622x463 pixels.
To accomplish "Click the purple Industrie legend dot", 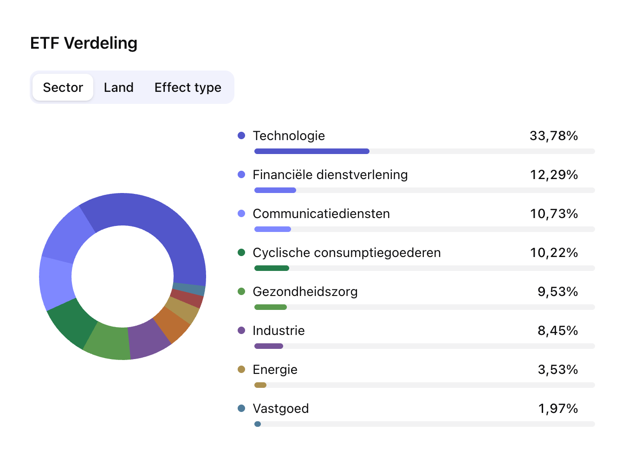I will click(x=241, y=330).
